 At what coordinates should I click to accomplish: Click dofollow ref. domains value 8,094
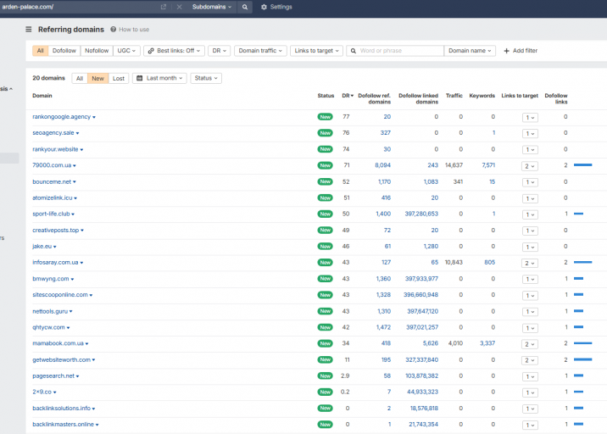[x=382, y=165]
